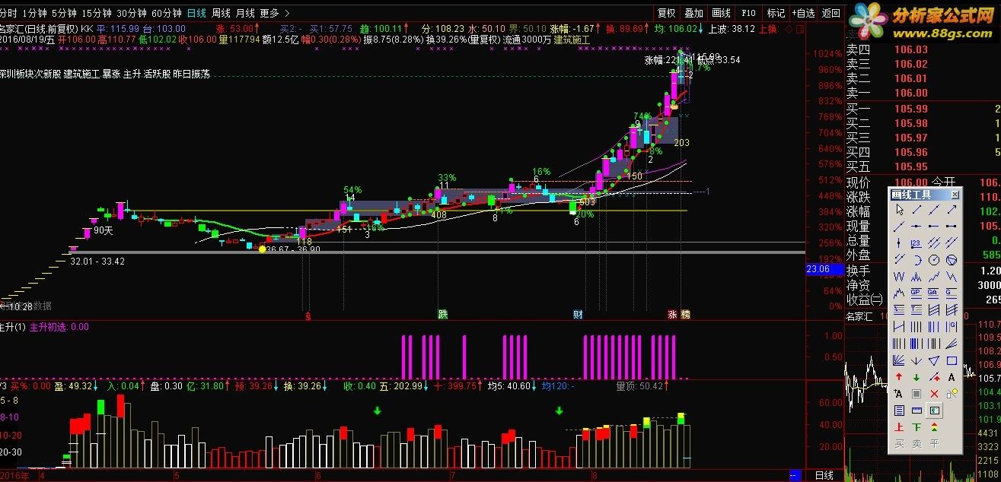The height and width of the screenshot is (482, 1001).
Task: Click the 名家汇(日线.前复权) title text
Action: click(x=39, y=29)
